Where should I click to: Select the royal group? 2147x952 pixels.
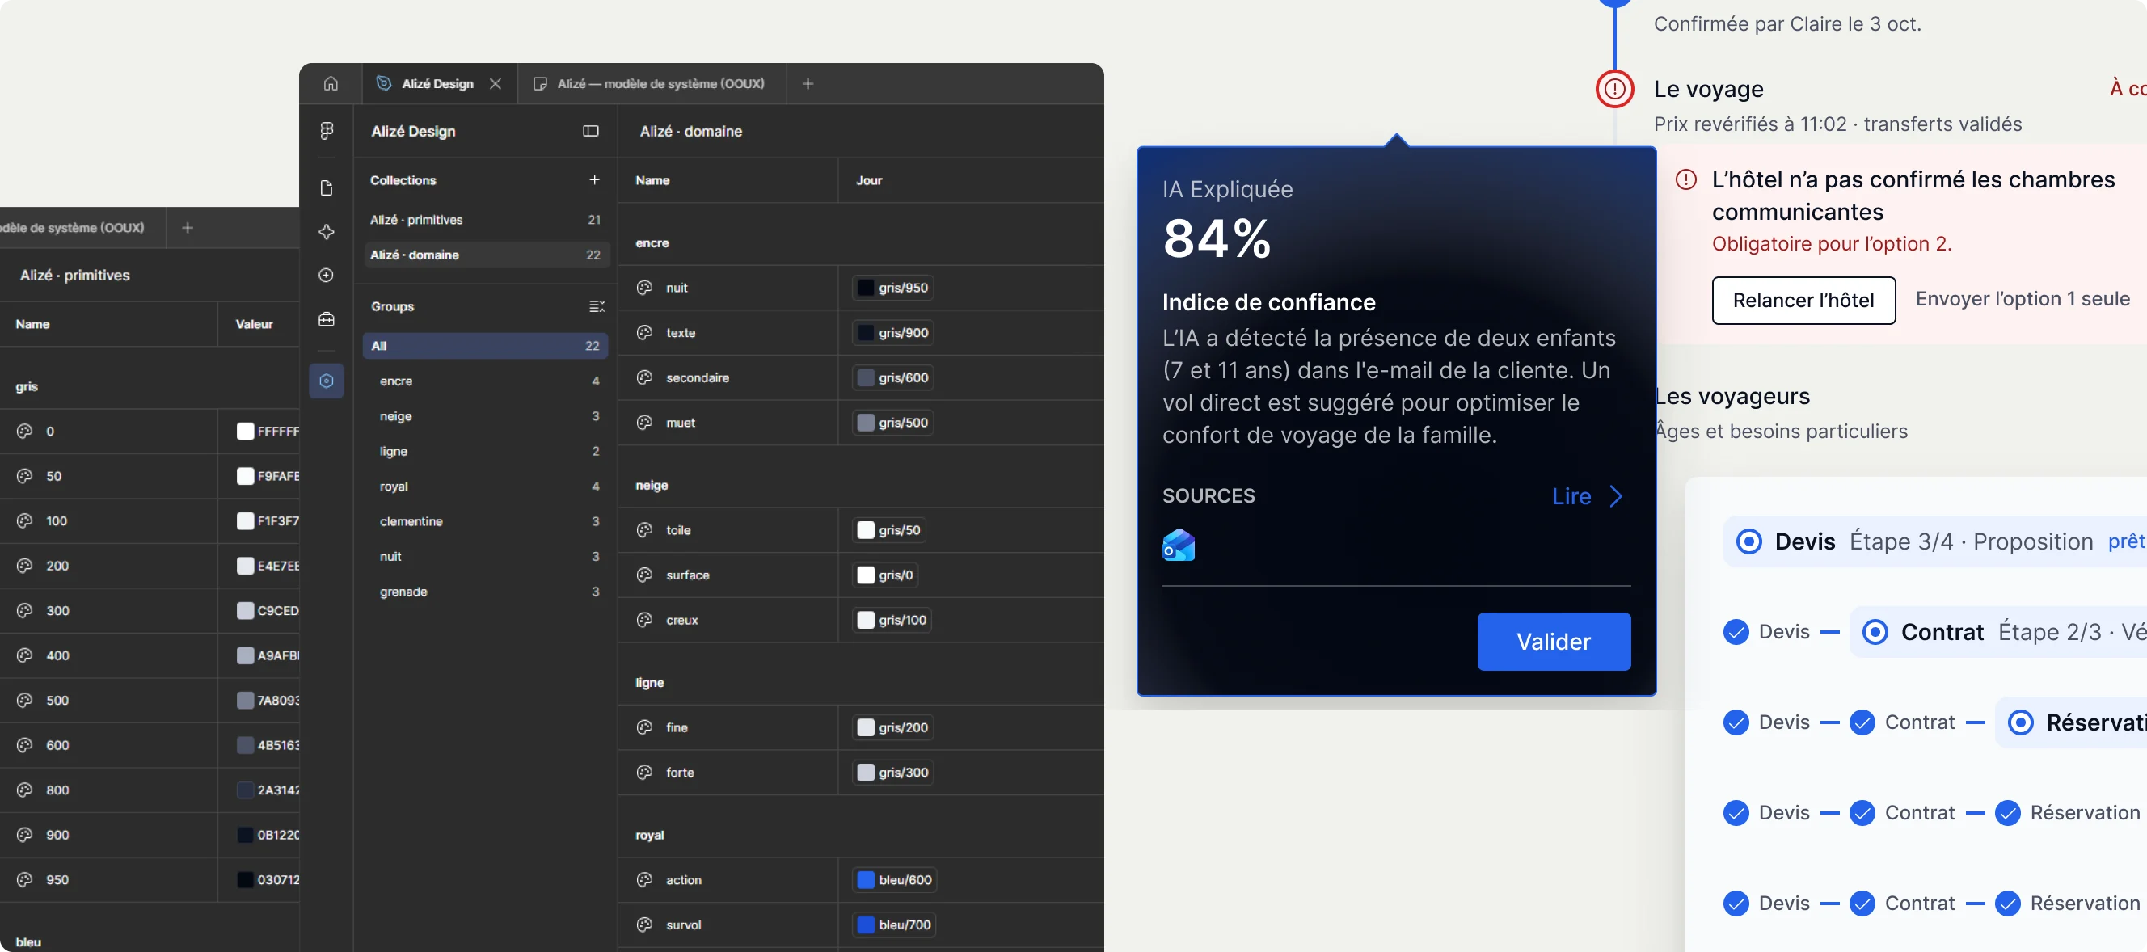click(x=485, y=487)
